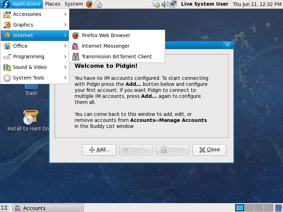Click the mail/clock launcher icon beside Firefox
Screen dimensions: 283x212
tap(98, 4)
